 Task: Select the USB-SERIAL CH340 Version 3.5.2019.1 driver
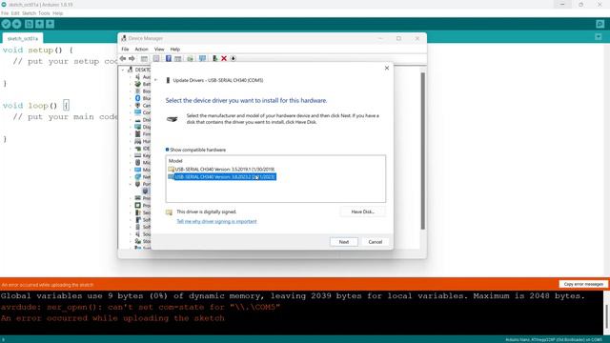221,170
